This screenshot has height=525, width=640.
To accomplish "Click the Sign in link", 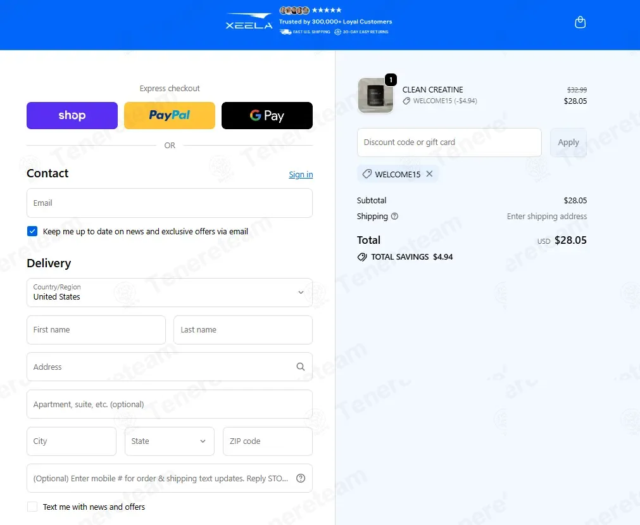I will [x=301, y=174].
